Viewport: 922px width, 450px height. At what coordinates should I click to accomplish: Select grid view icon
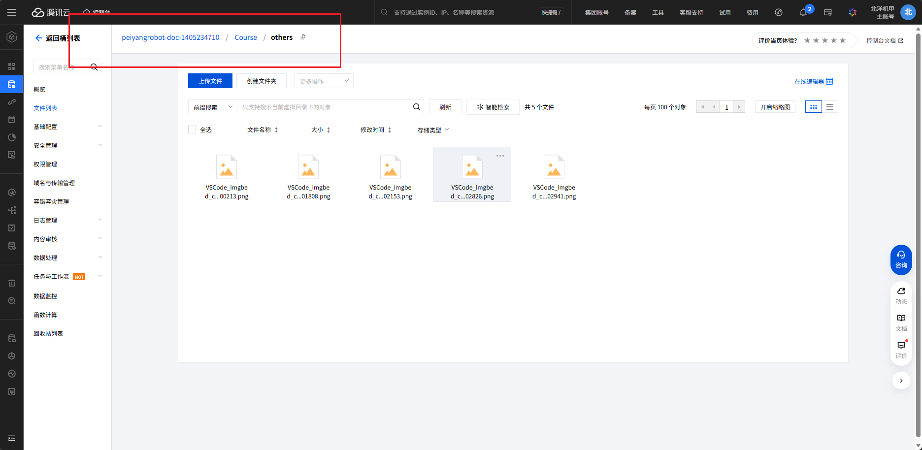[x=814, y=107]
